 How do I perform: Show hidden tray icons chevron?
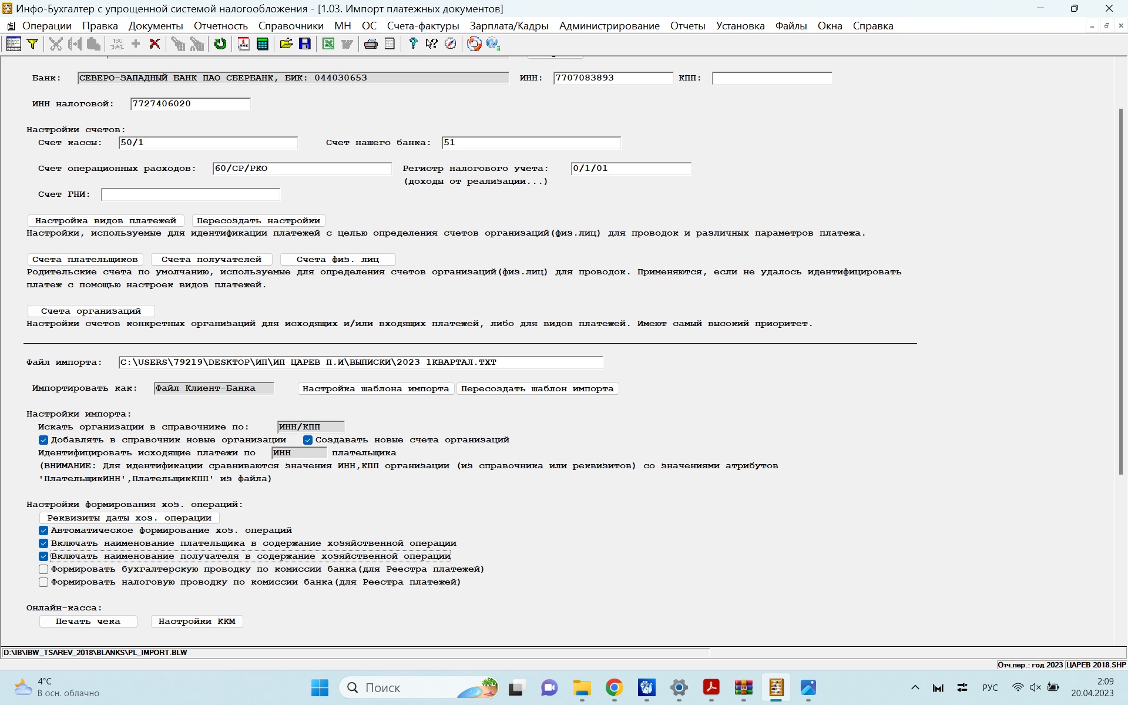point(915,687)
